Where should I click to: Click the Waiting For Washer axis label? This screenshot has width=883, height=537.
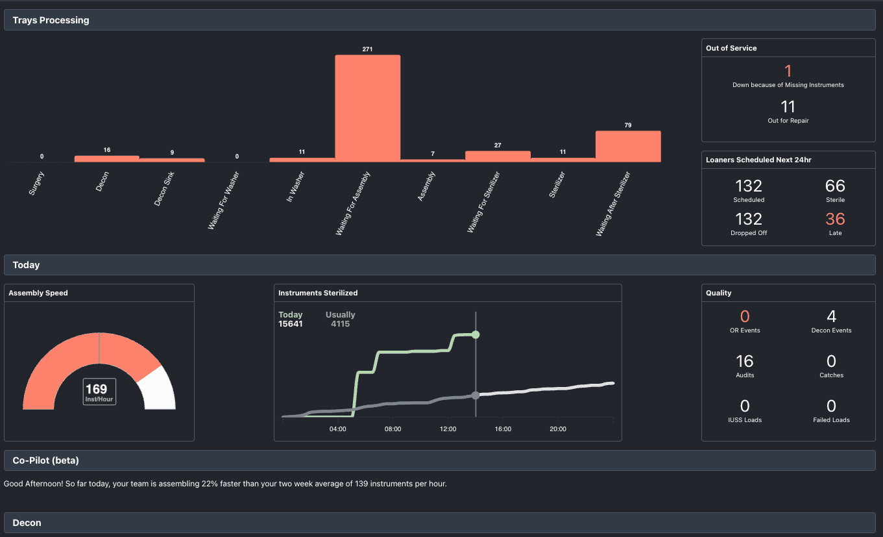point(224,200)
